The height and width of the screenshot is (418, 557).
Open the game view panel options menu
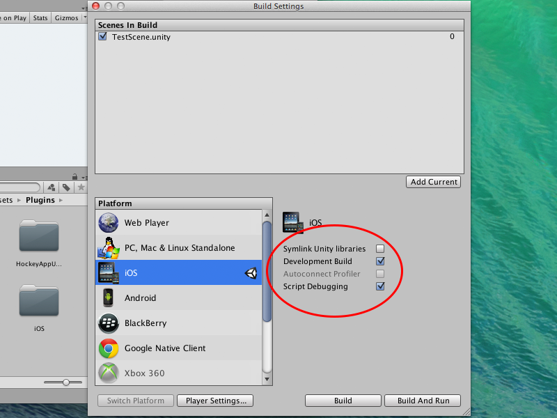(84, 8)
